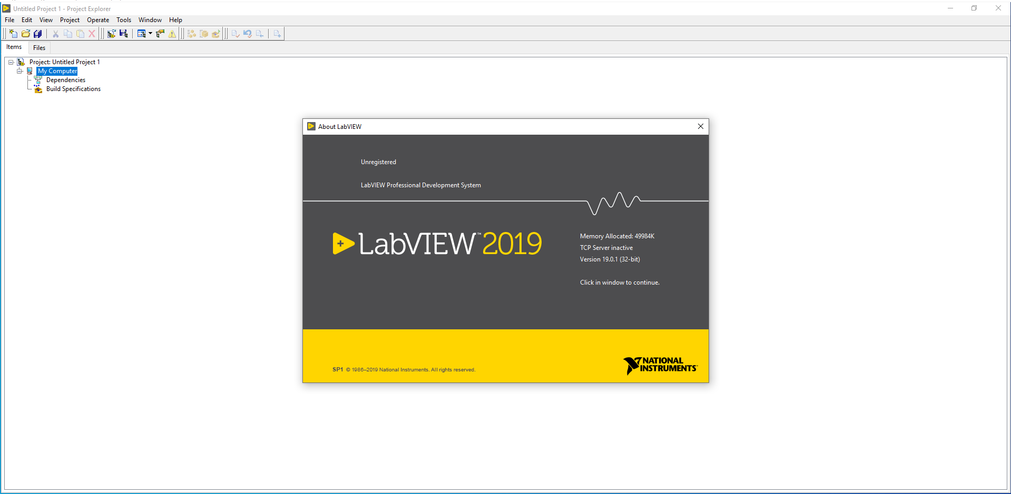
Task: Click the Build All boxes icon
Action: click(x=192, y=34)
